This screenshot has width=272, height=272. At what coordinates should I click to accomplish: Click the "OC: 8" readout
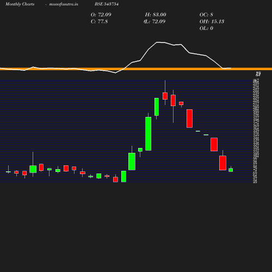pos(206,15)
